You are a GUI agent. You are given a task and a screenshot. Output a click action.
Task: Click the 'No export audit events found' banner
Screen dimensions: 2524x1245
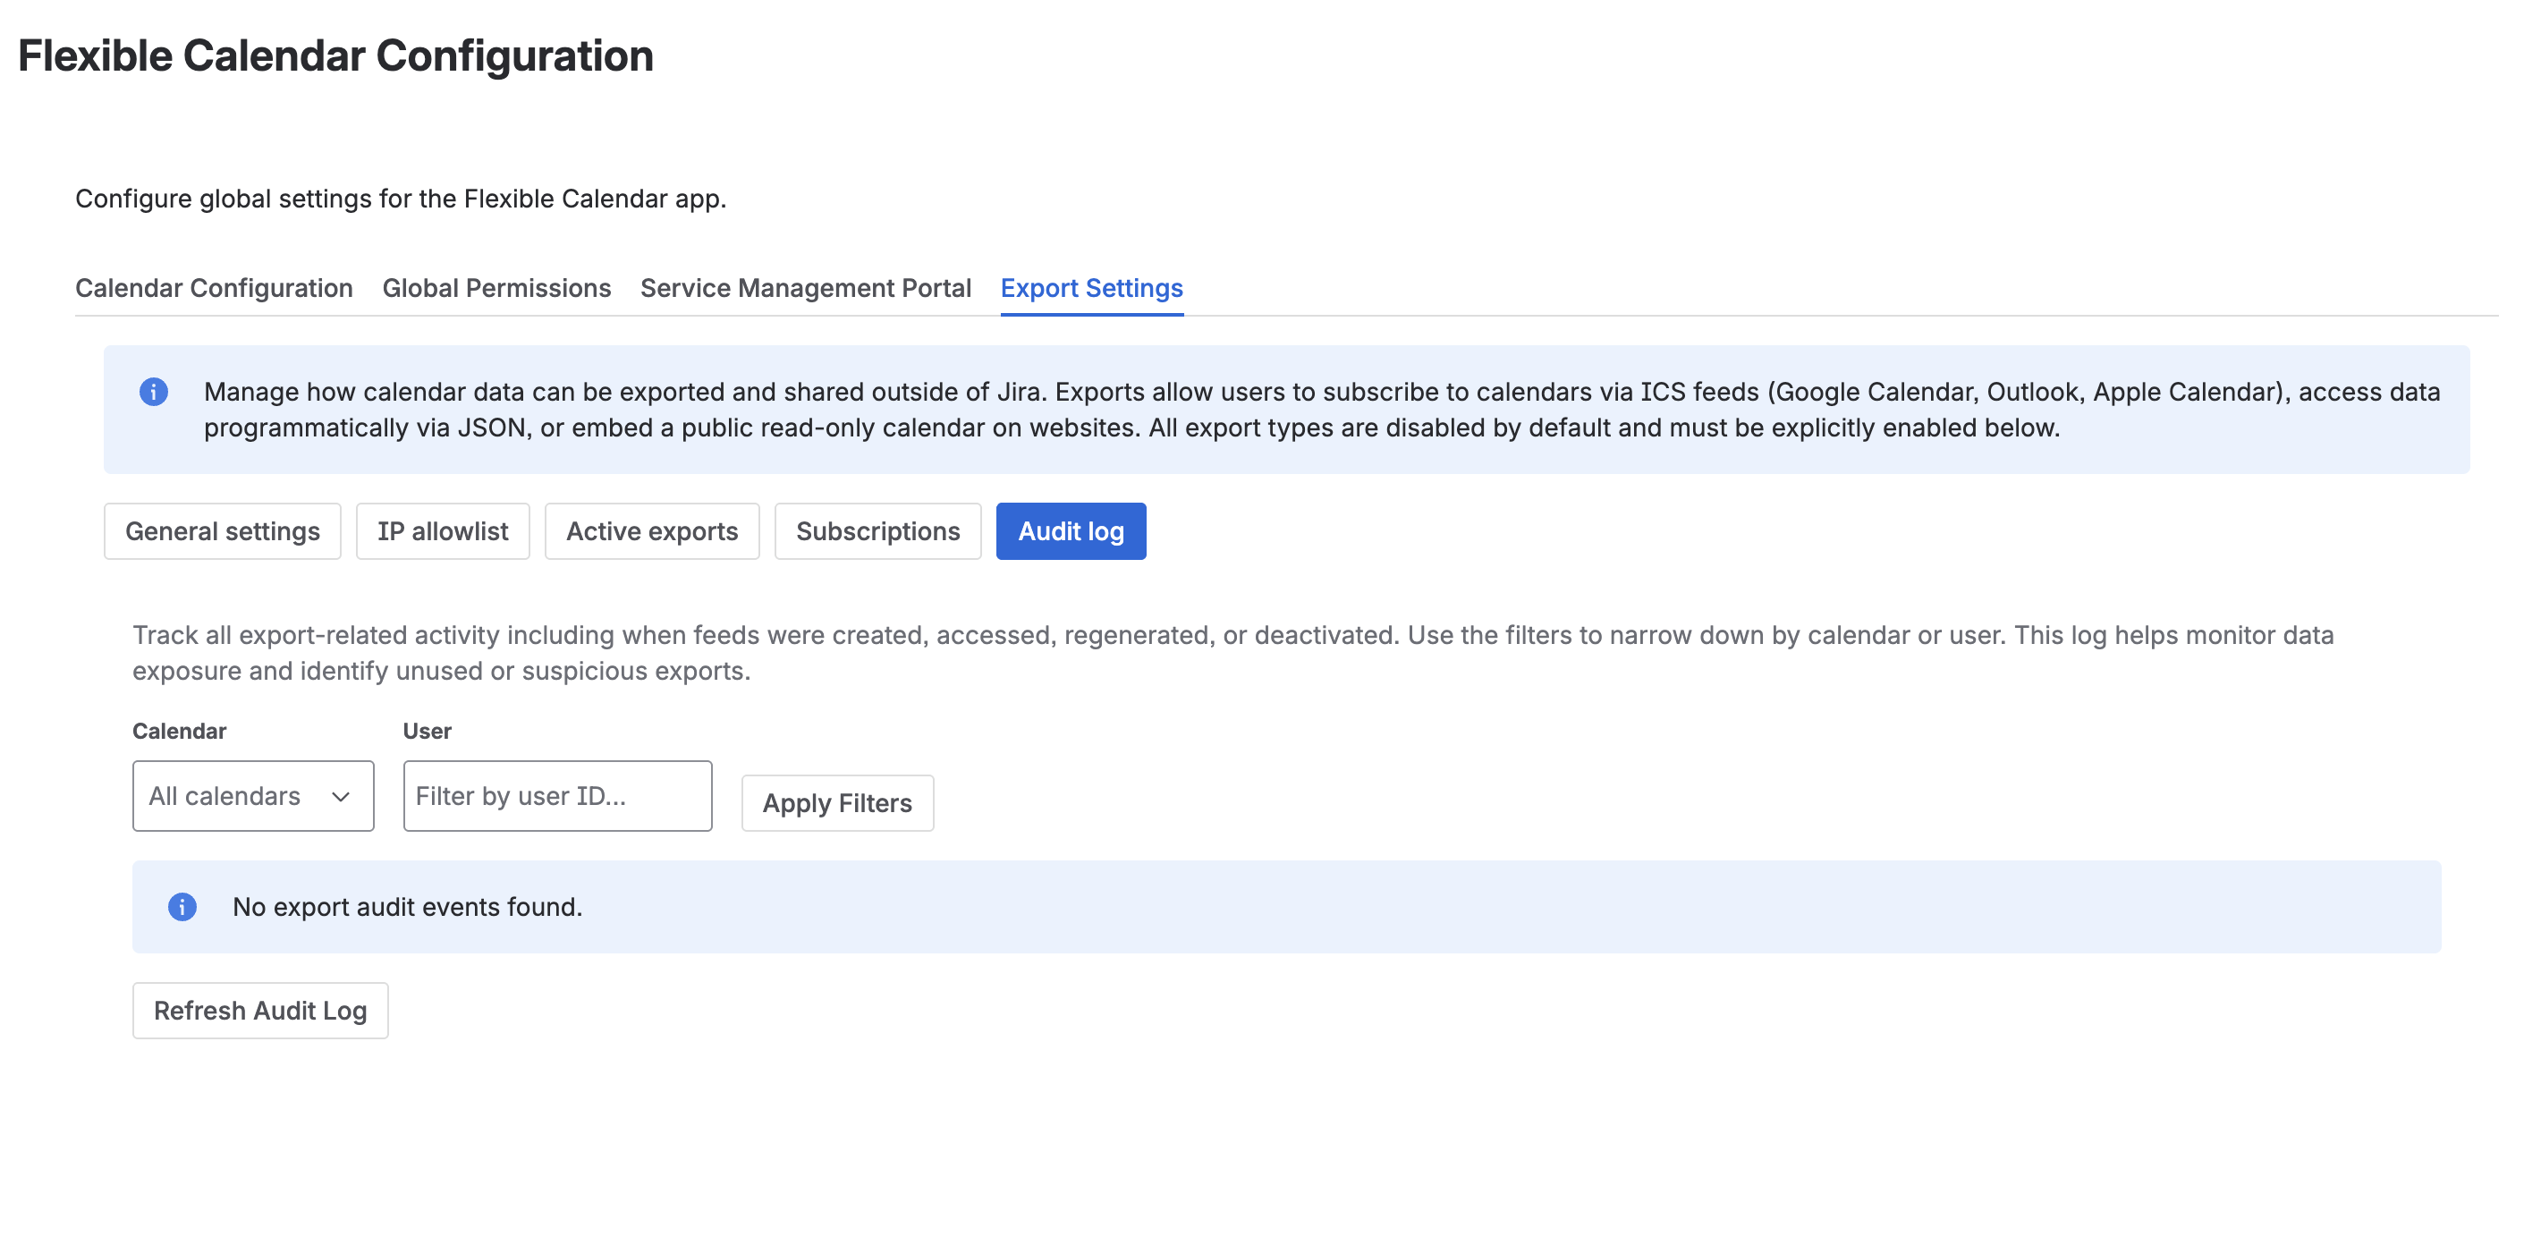1286,906
